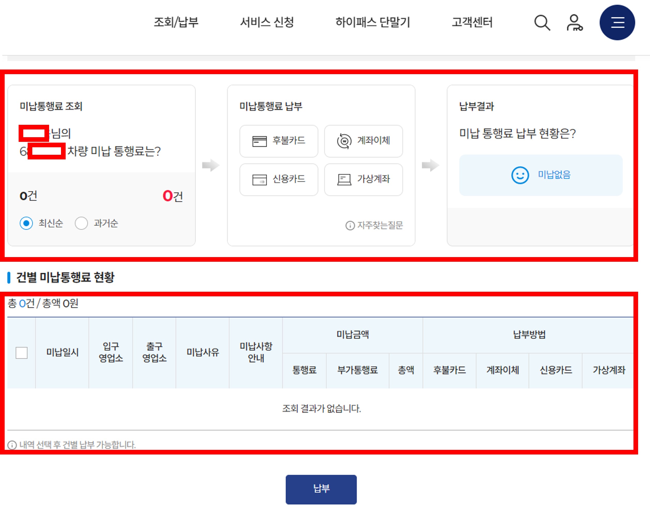Viewport: 650px width, 532px height.
Task: Click the 미납없음 result text
Action: (554, 175)
